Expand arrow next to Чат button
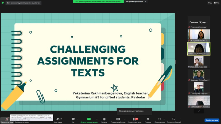The height and width of the screenshot is (124, 221). pyautogui.click(x=78, y=119)
